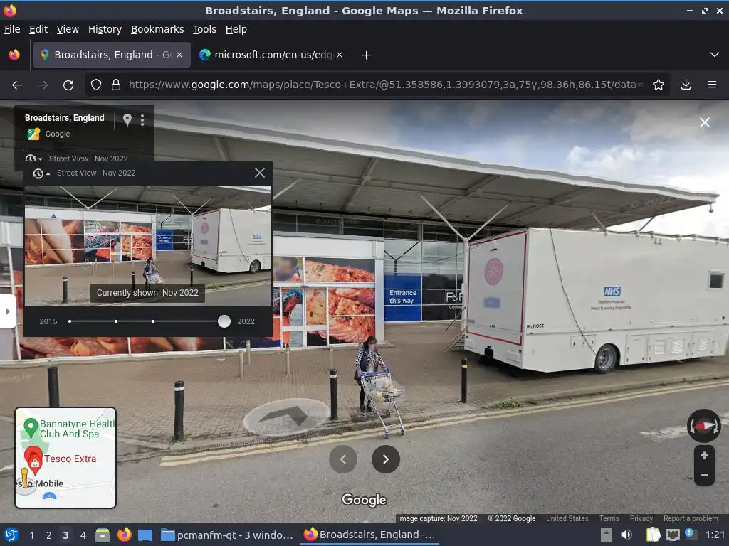Move to previous Street View position
Screen dimensions: 729x546
coord(343,459)
